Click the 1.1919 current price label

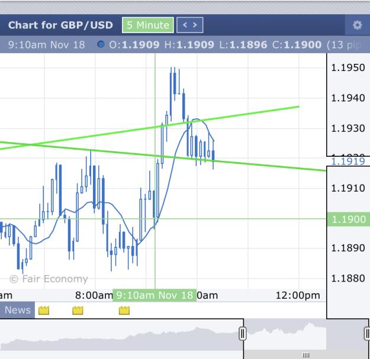[348, 161]
